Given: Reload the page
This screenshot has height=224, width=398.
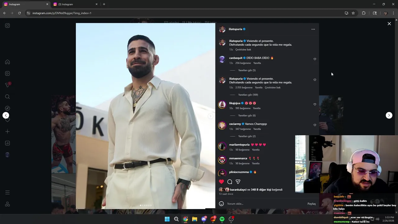Looking at the screenshot, I should click(19, 13).
